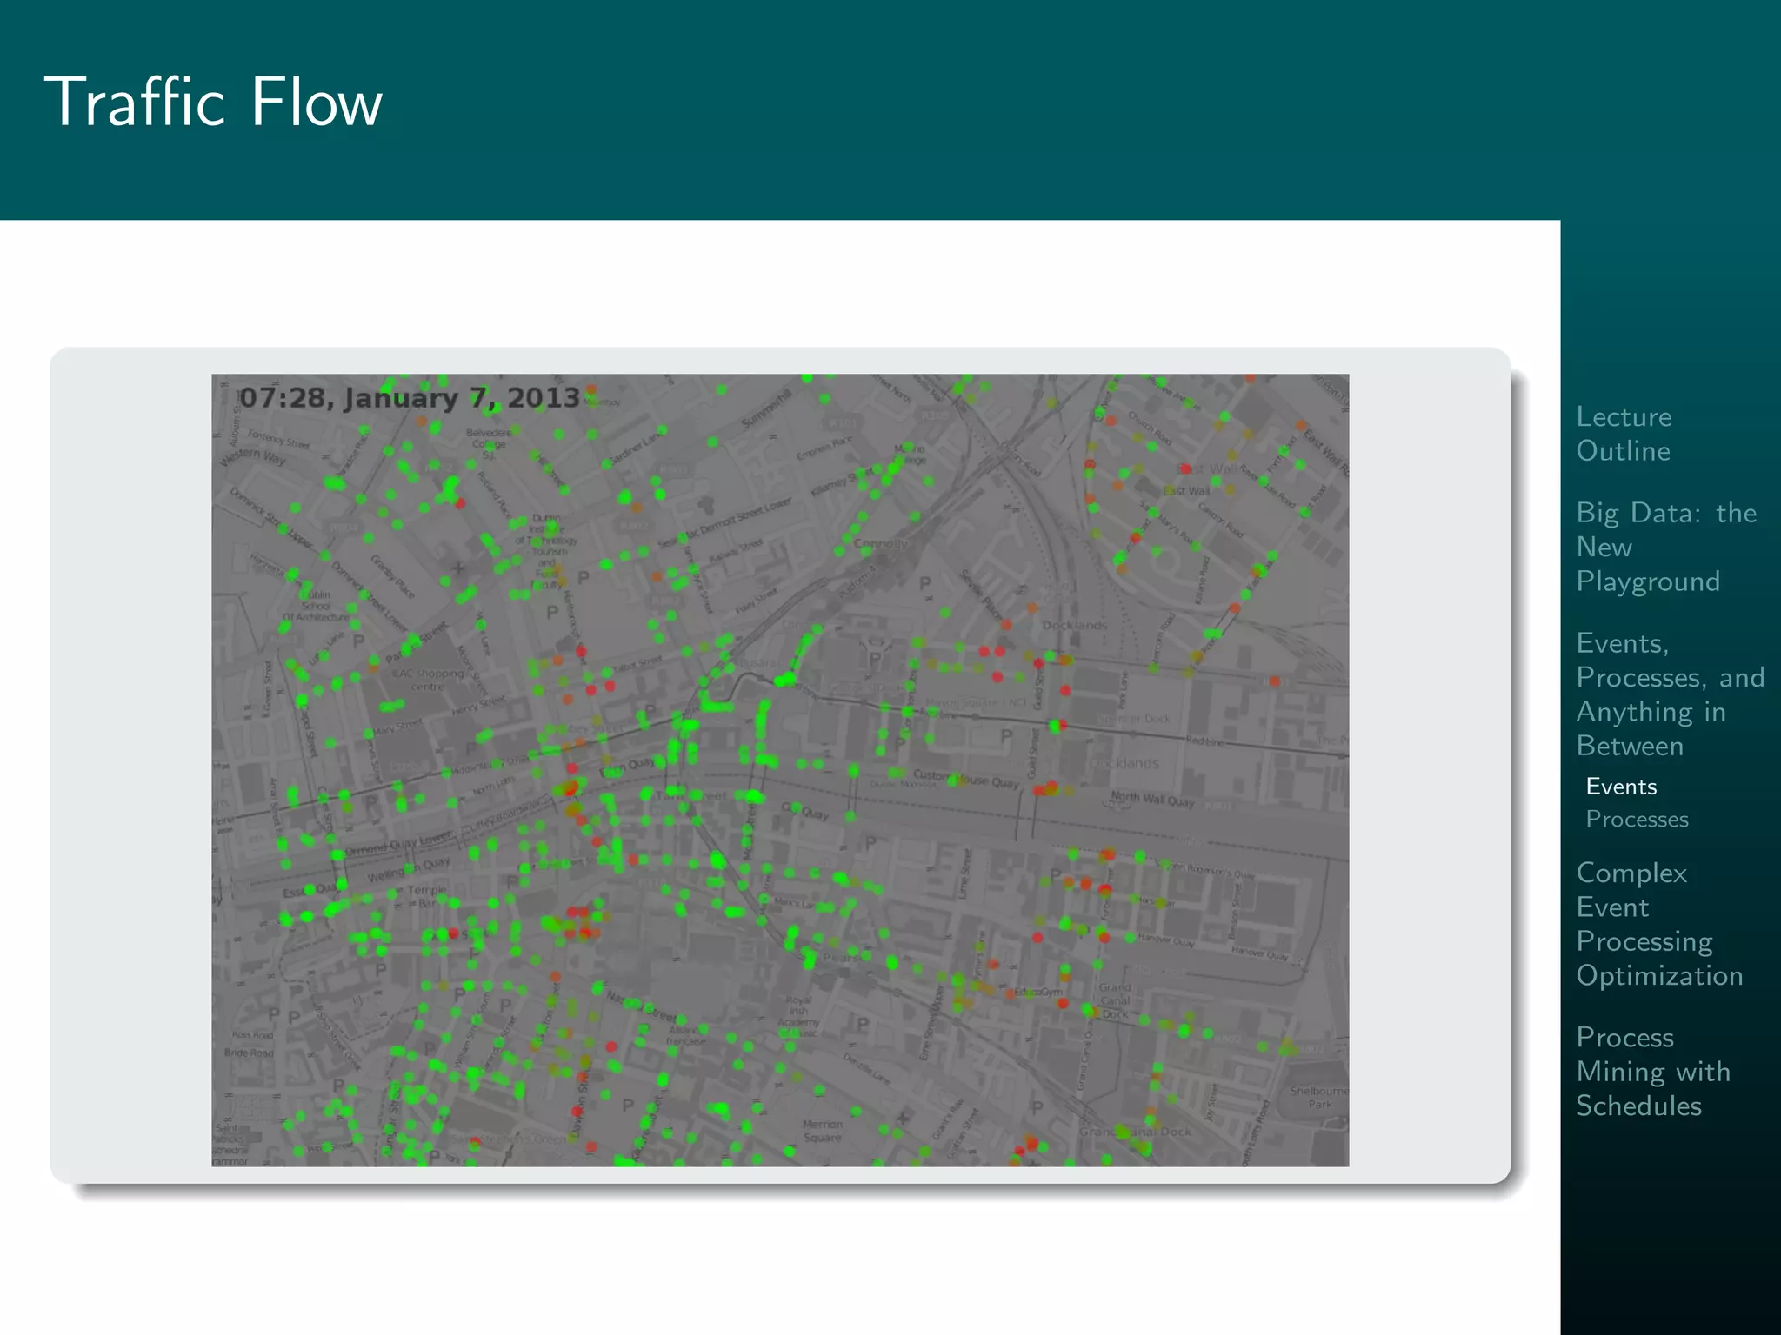
Task: Select the Processes subsection in sidebar
Action: [1636, 820]
